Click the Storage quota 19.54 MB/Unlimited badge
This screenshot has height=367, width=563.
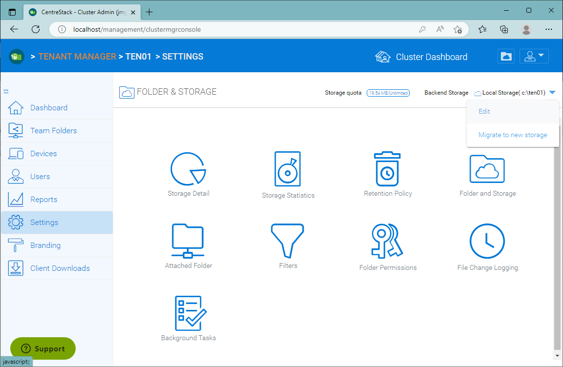click(x=388, y=93)
